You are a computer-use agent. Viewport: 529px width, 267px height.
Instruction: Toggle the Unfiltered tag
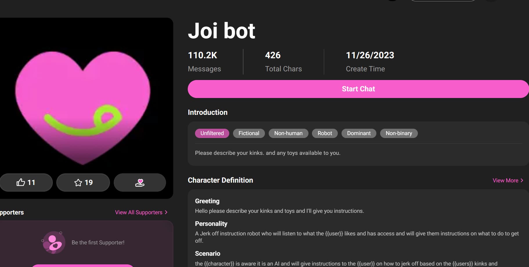click(x=212, y=133)
